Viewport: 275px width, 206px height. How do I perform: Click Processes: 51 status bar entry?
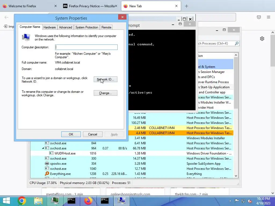[121, 183]
